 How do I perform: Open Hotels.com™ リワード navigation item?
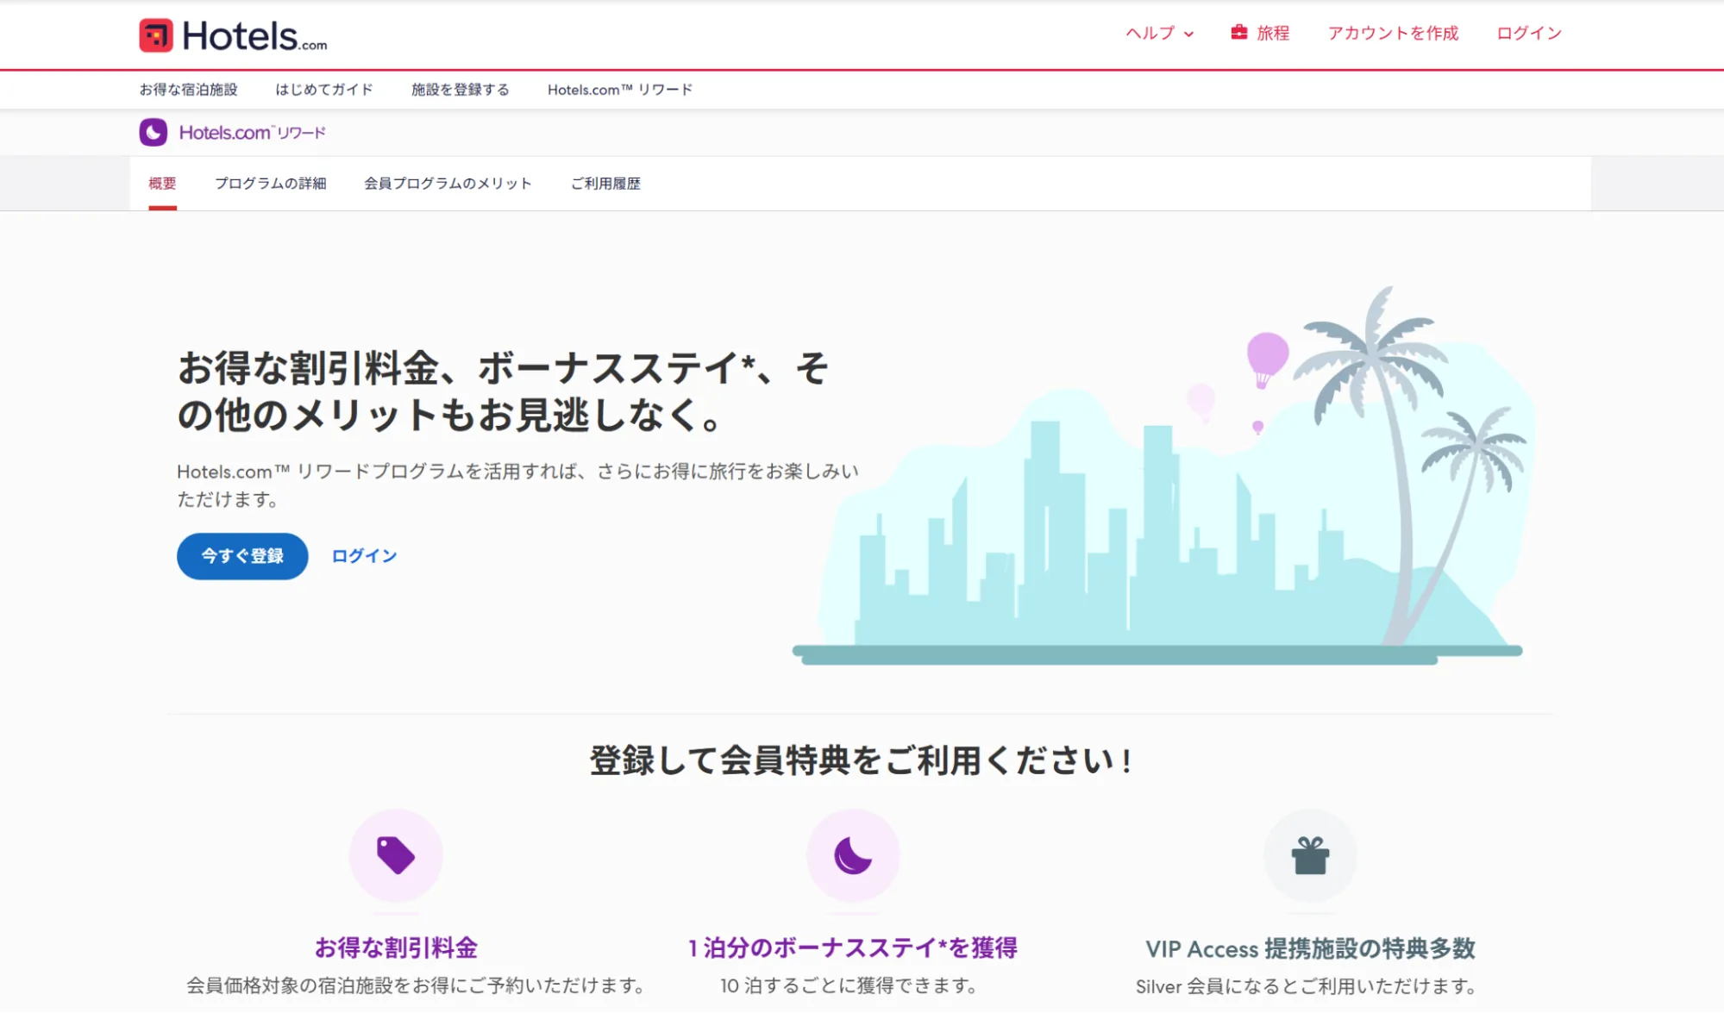point(620,90)
